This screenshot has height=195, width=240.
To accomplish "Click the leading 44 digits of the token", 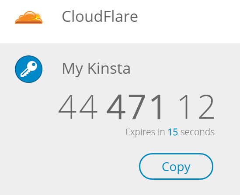I will 78,107.
